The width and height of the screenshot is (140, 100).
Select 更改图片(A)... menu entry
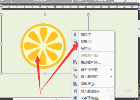93,62
